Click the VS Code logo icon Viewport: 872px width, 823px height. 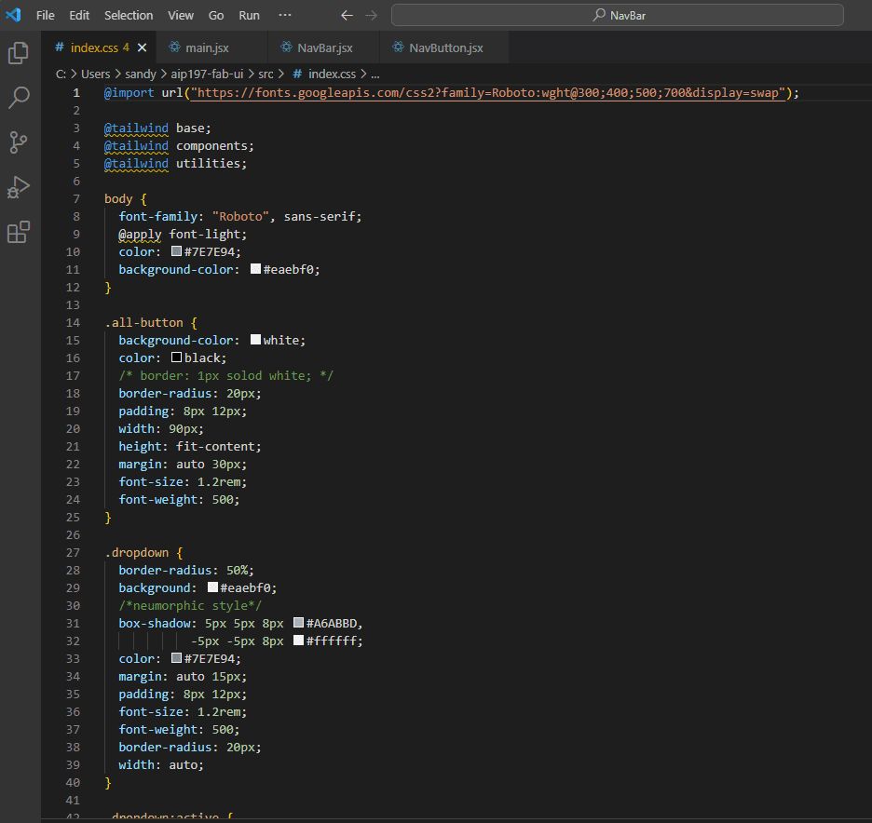tap(13, 15)
